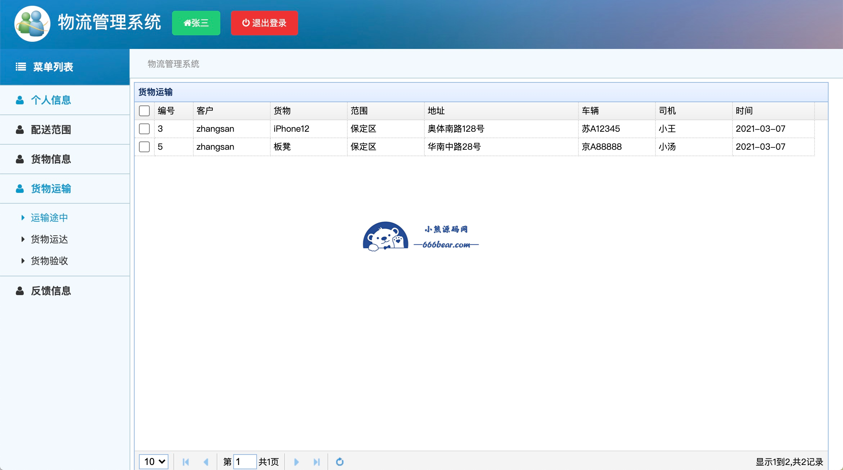This screenshot has width=843, height=470.
Task: Click the system logo avatar icon
Action: tap(32, 24)
